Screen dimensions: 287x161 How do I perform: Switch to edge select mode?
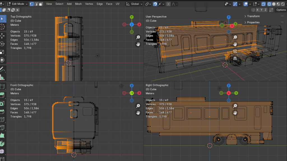pos(36,4)
